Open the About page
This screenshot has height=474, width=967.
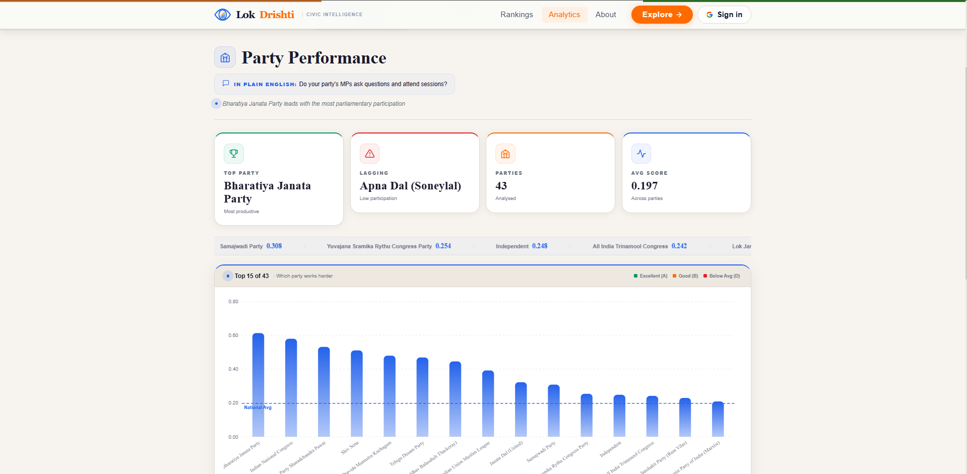point(605,15)
